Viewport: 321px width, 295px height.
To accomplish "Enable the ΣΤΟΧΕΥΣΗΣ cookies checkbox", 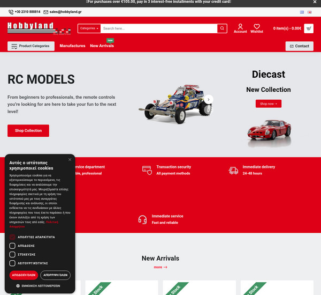I will 12,255.
